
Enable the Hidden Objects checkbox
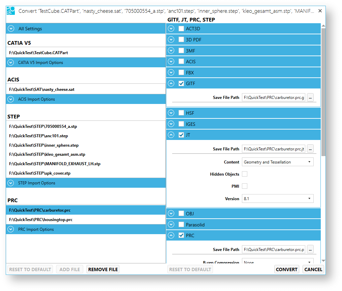click(245, 174)
